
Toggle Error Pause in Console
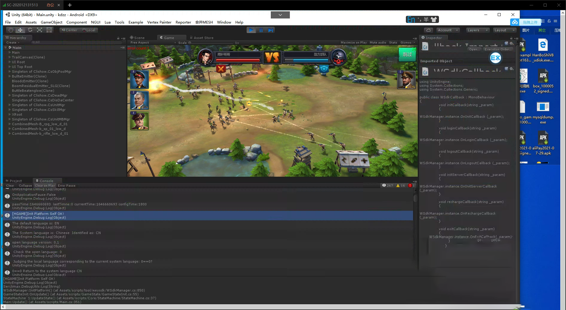(x=67, y=185)
